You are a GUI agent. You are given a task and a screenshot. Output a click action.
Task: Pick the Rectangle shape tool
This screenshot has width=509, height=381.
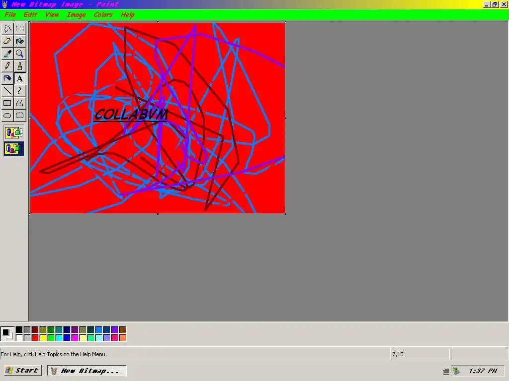point(7,103)
